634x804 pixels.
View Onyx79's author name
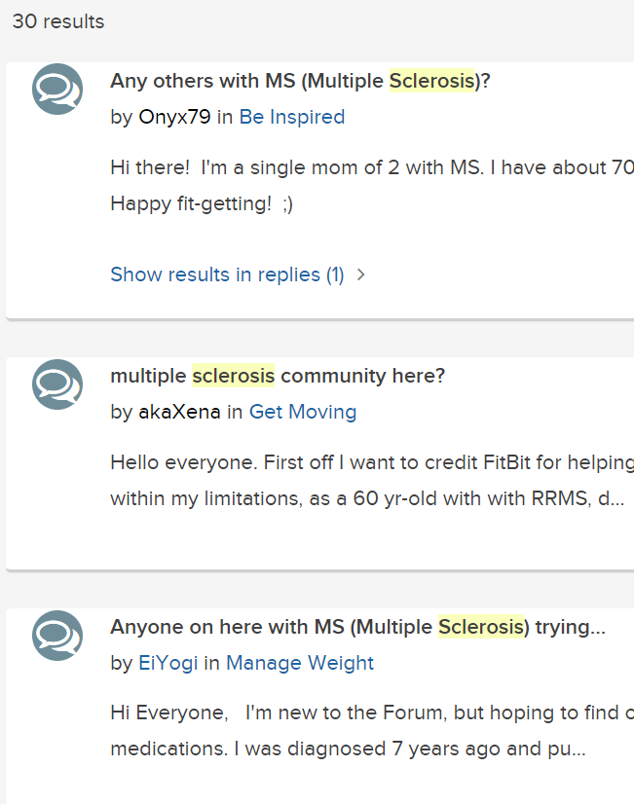(175, 117)
